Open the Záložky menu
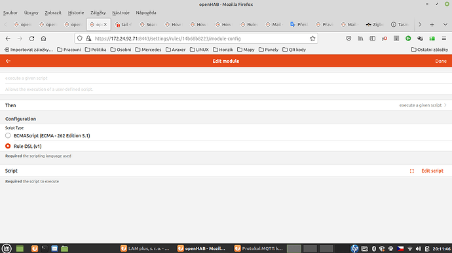Image resolution: width=452 pixels, height=253 pixels. pyautogui.click(x=98, y=12)
